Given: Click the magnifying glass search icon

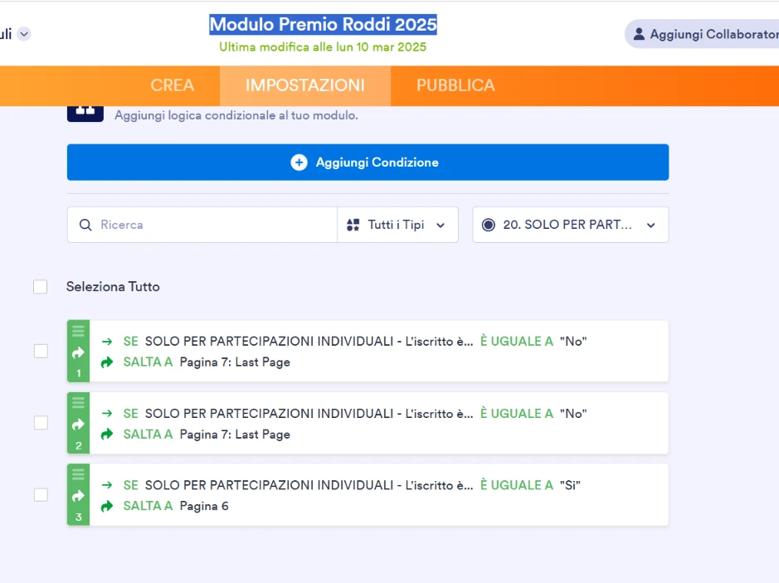Looking at the screenshot, I should 85,225.
